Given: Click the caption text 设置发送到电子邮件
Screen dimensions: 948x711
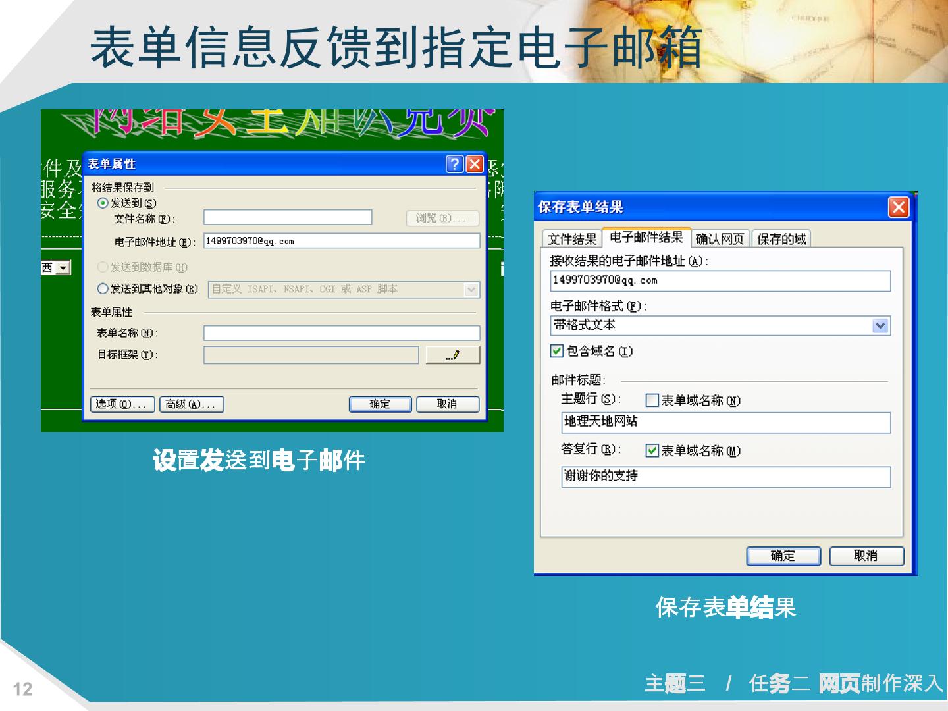Looking at the screenshot, I should pos(259,460).
